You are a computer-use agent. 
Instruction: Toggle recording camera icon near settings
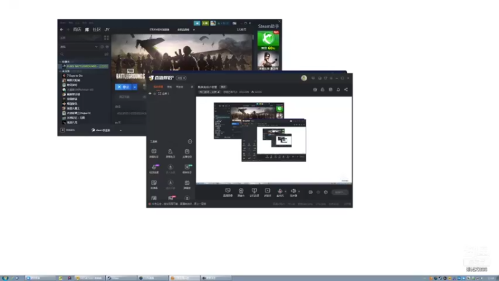point(310,192)
